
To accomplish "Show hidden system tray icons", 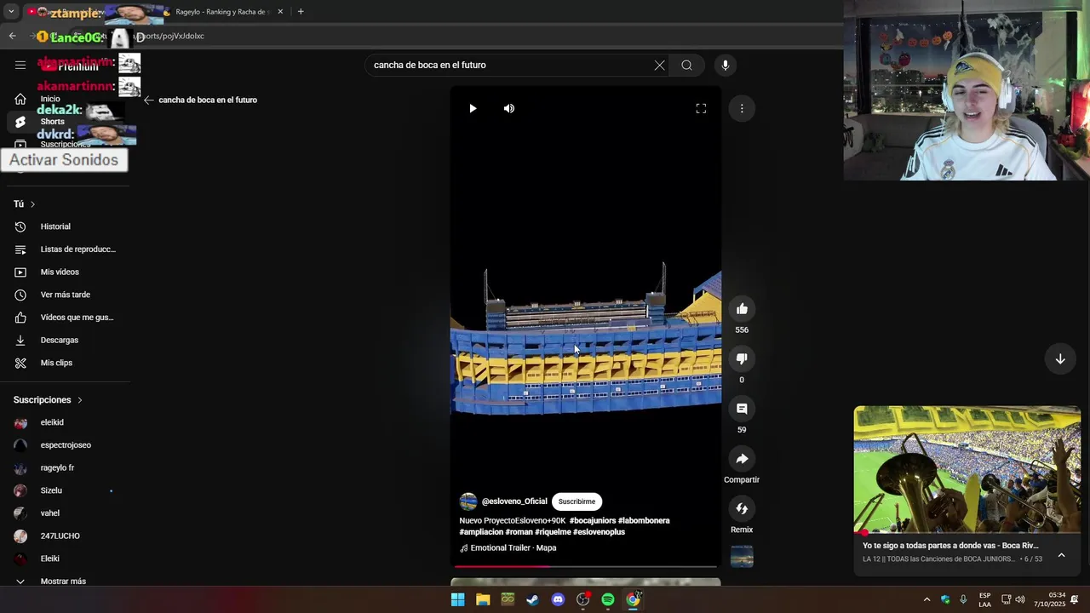I will (x=926, y=599).
